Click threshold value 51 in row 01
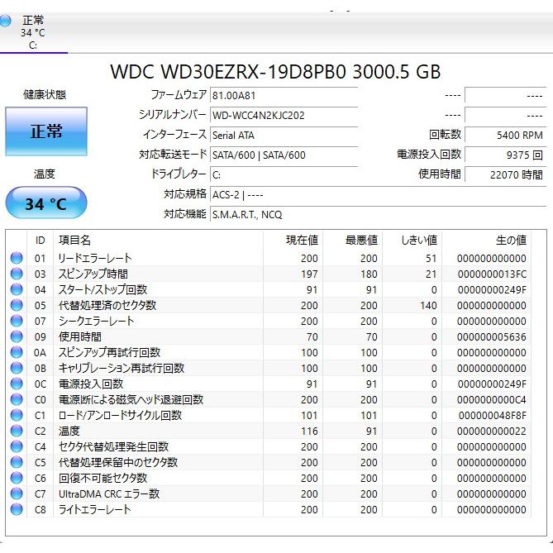This screenshot has width=553, height=553. pyautogui.click(x=431, y=259)
